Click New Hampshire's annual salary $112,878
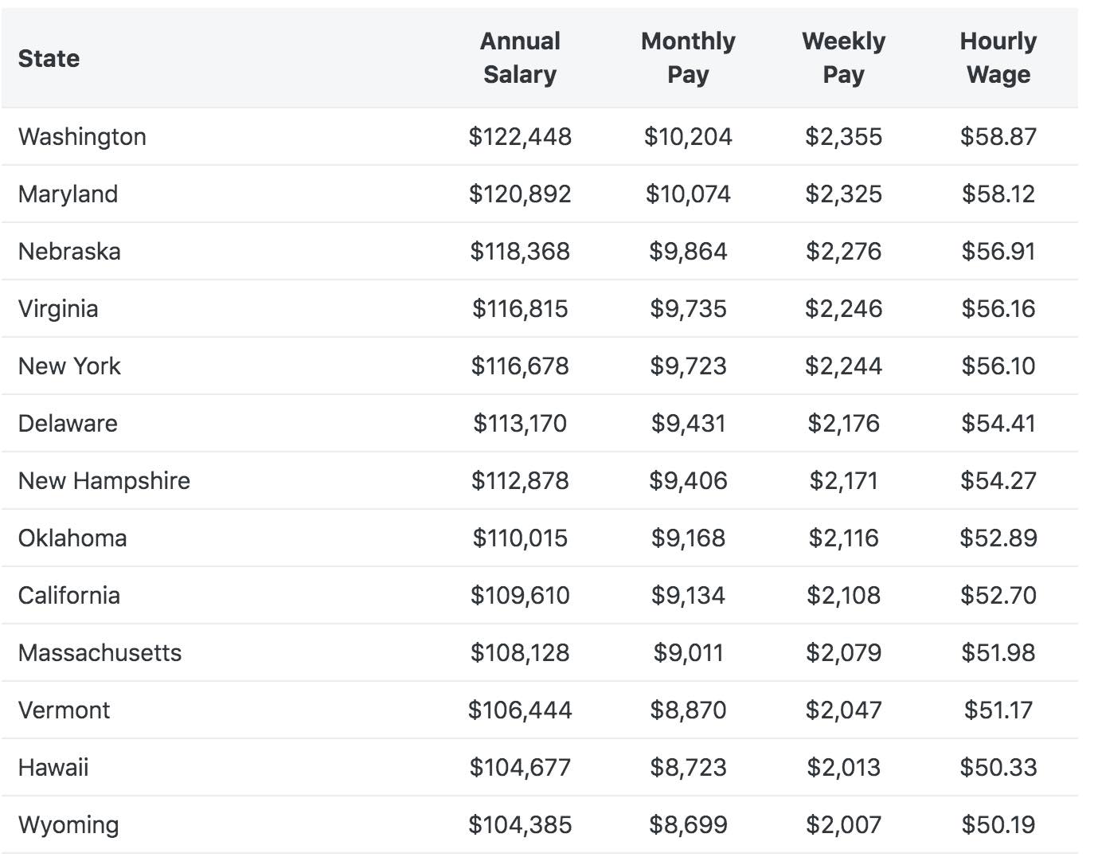Screen dimensions: 1094x857 click(x=520, y=480)
